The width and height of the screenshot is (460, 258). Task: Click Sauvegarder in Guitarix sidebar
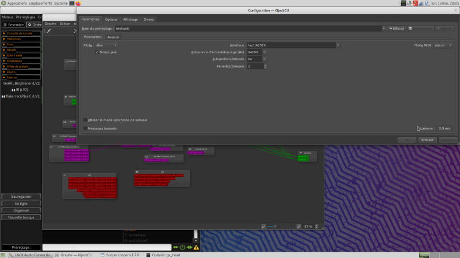(x=21, y=197)
